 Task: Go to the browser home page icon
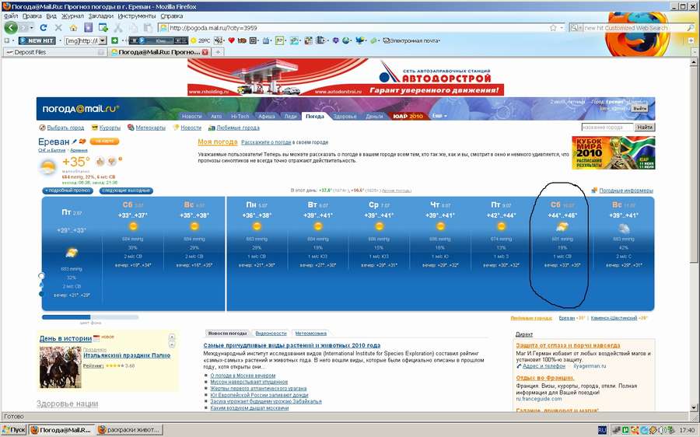(x=74, y=28)
